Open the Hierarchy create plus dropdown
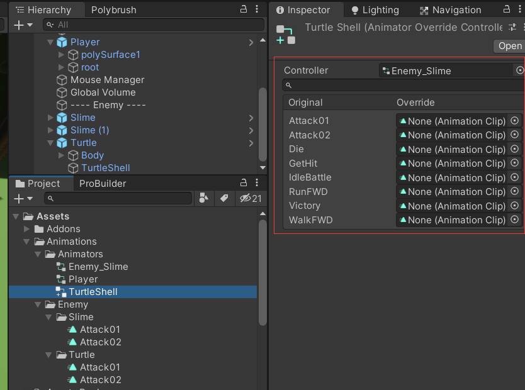The width and height of the screenshot is (525, 390). point(23,25)
